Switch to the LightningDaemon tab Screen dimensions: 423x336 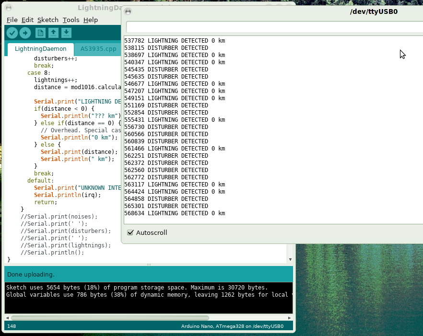(x=40, y=49)
